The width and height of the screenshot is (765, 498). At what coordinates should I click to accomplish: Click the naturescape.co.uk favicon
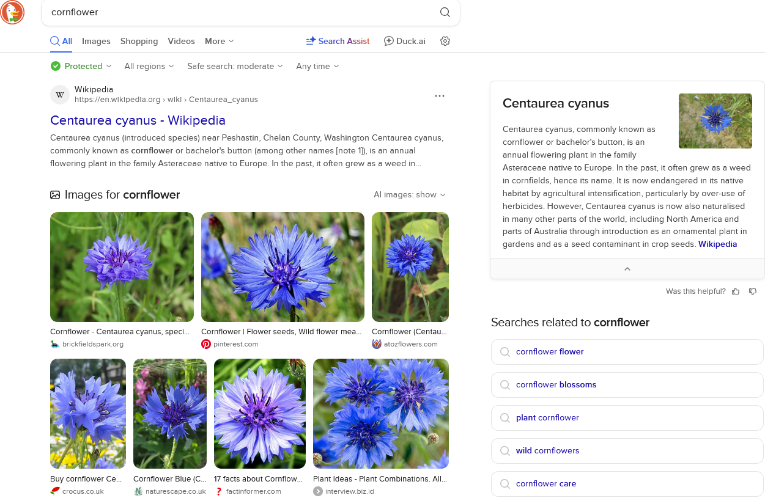[138, 491]
